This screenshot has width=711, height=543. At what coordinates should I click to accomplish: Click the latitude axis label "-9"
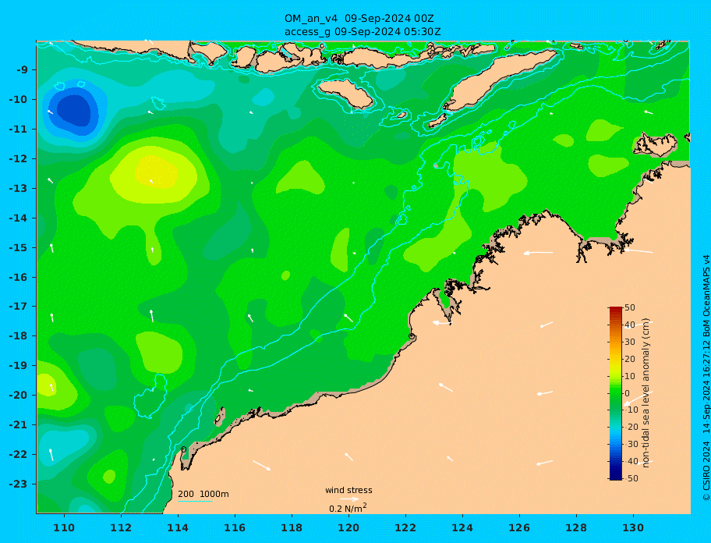22,70
